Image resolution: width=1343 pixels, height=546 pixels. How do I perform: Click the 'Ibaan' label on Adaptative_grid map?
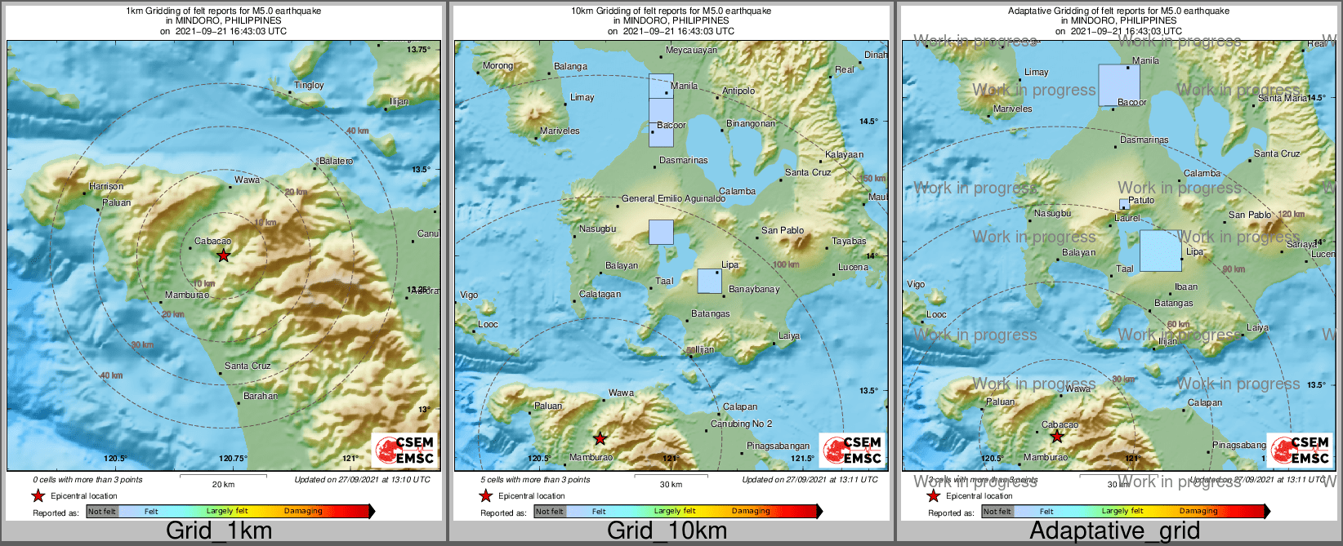coord(1186,286)
